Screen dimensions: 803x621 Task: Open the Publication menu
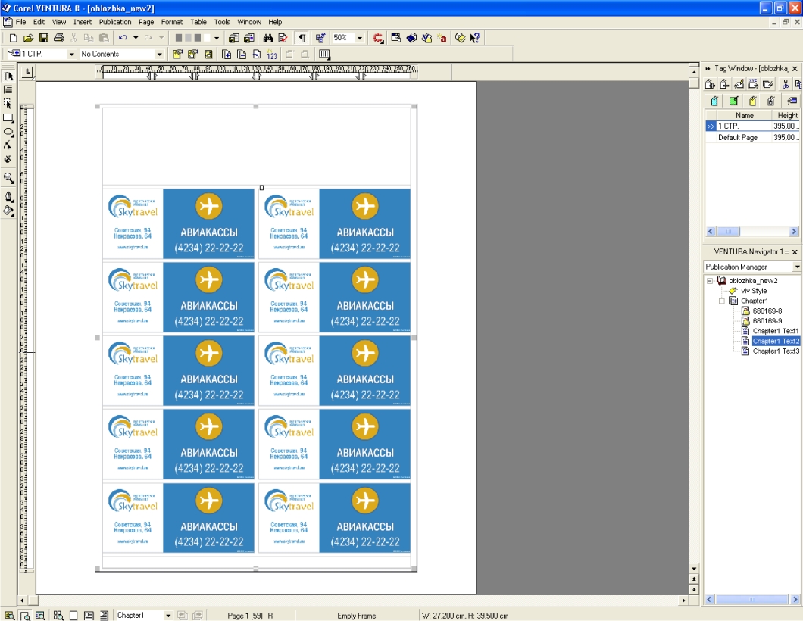(115, 22)
